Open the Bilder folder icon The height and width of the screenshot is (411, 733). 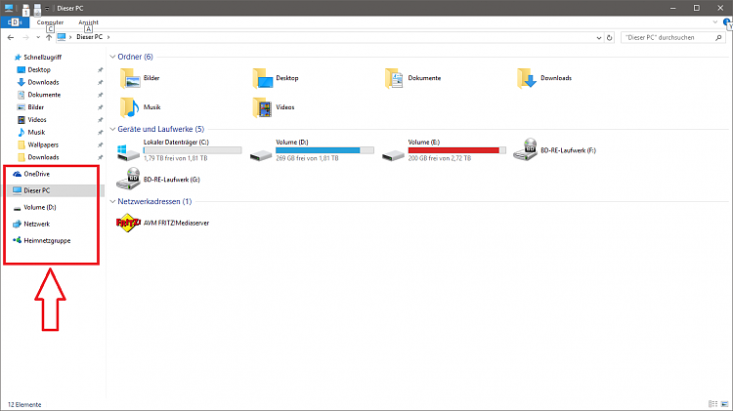pos(130,78)
